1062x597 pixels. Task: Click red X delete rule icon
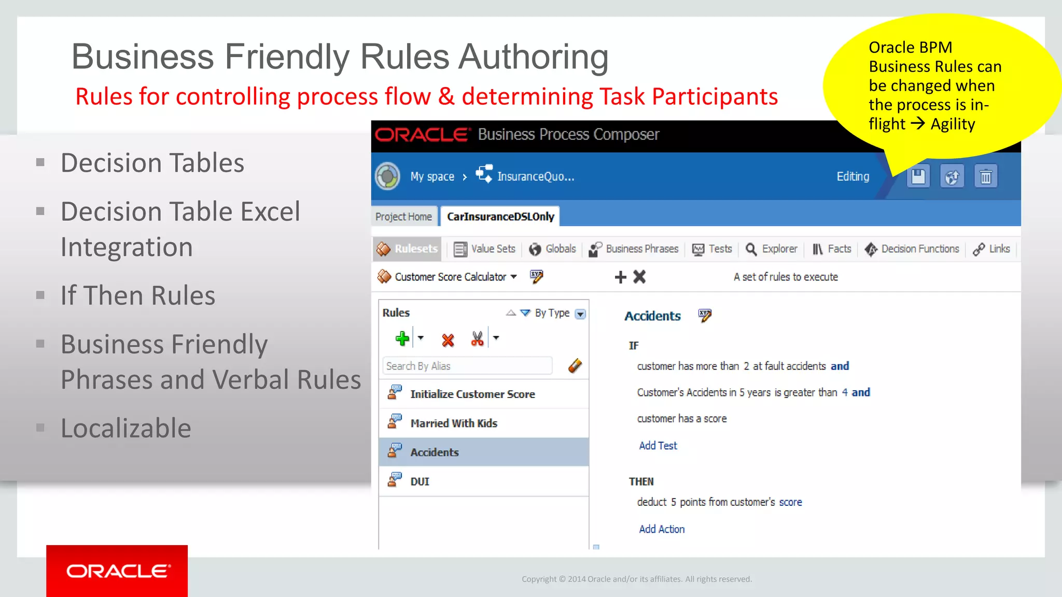(448, 340)
